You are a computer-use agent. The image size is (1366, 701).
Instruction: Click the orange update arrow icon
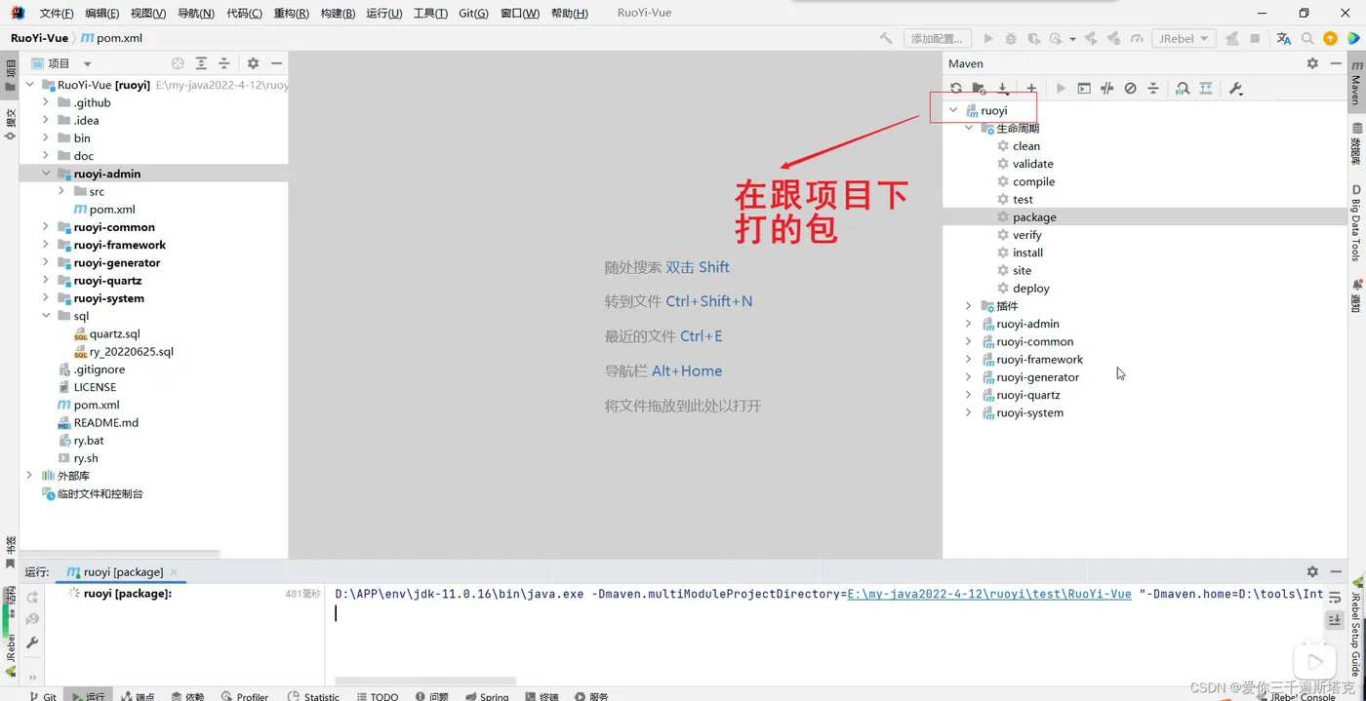point(1330,38)
